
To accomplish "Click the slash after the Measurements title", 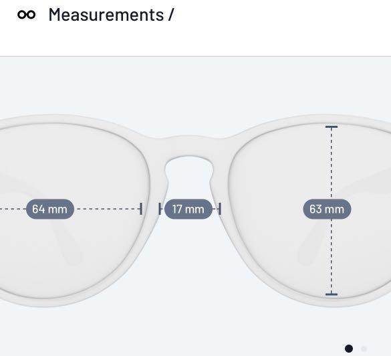I will click(171, 15).
